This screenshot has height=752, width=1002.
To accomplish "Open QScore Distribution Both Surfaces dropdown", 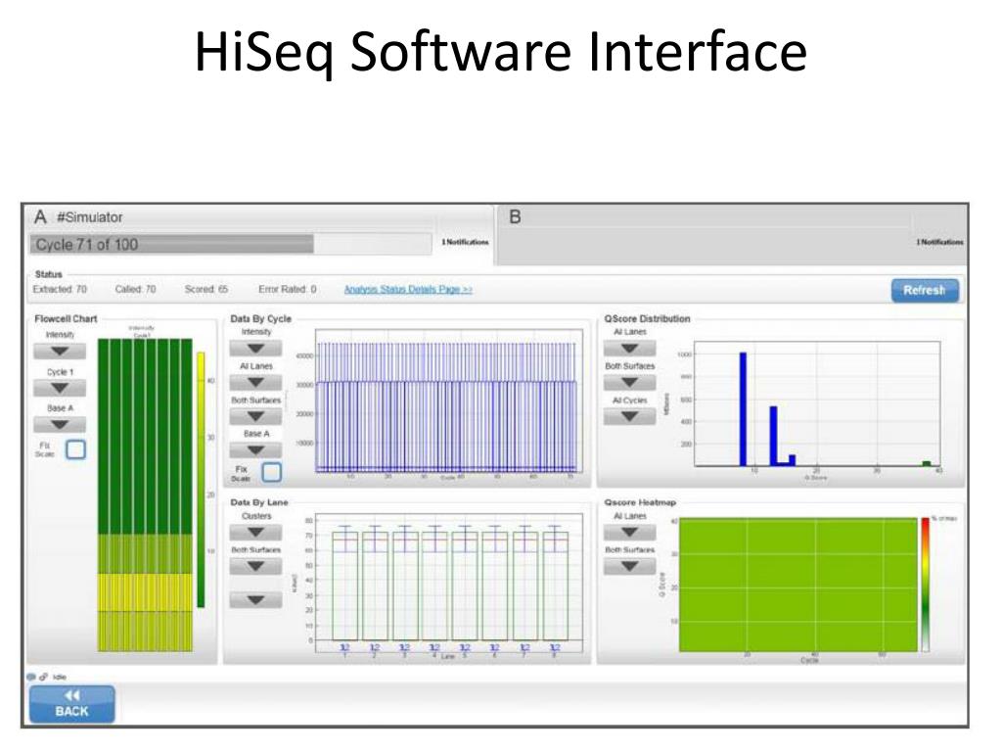I will (629, 383).
